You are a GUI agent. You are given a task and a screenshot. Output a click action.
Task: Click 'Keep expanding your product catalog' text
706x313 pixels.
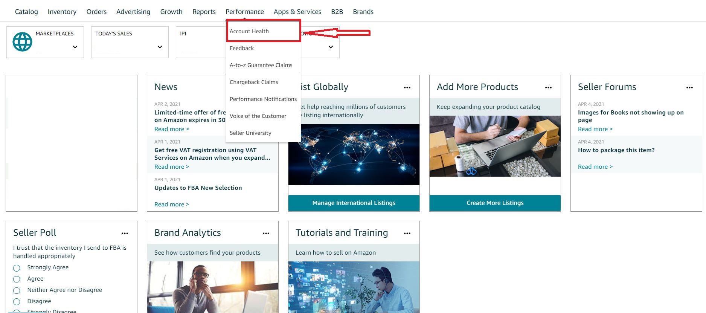[x=488, y=107]
